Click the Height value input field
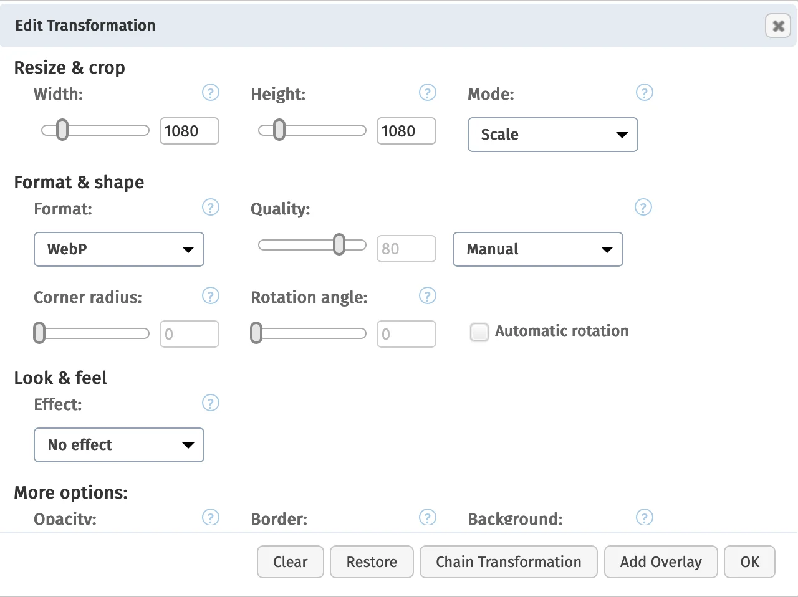This screenshot has width=798, height=597. pyautogui.click(x=406, y=131)
